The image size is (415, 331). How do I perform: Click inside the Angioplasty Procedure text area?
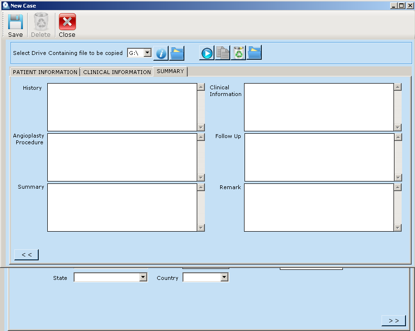pos(122,157)
